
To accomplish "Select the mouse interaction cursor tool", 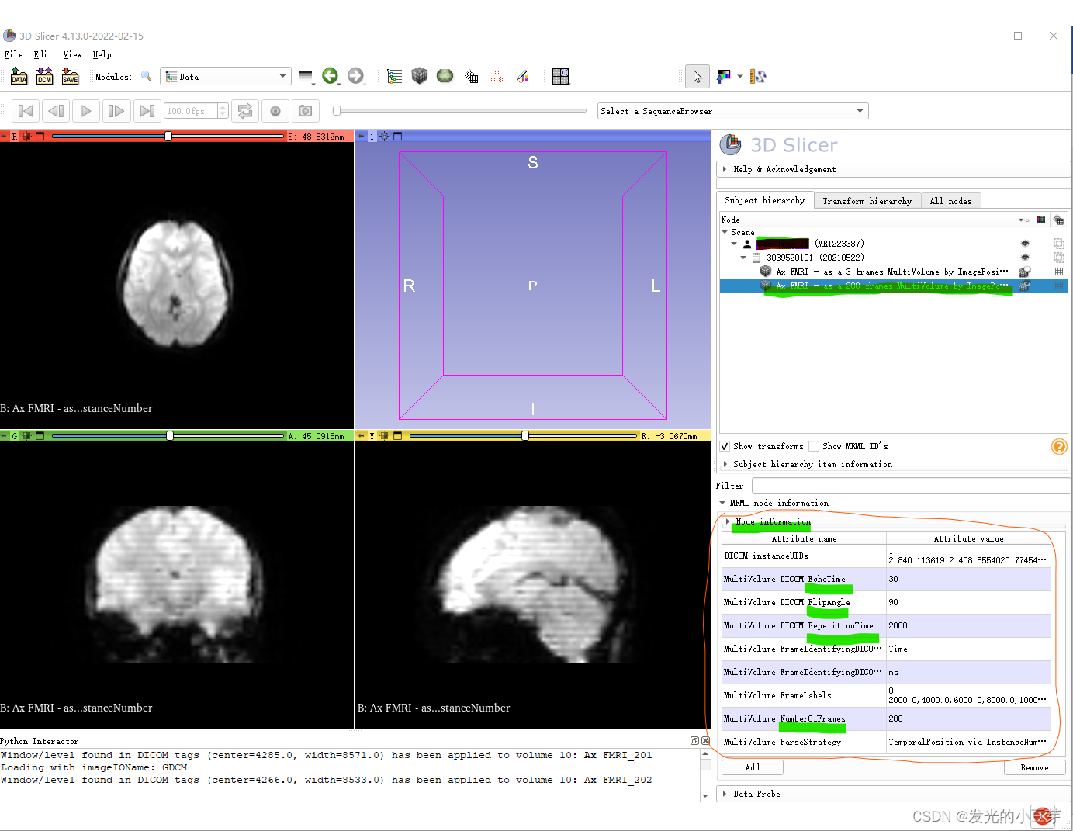I will (x=697, y=76).
